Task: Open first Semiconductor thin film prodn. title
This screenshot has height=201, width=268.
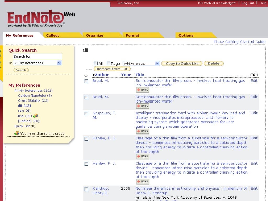Action: [x=190, y=83]
